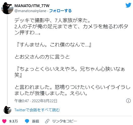Open display name MANATO/ITM_77W
The image size is (133, 125).
(32, 6)
